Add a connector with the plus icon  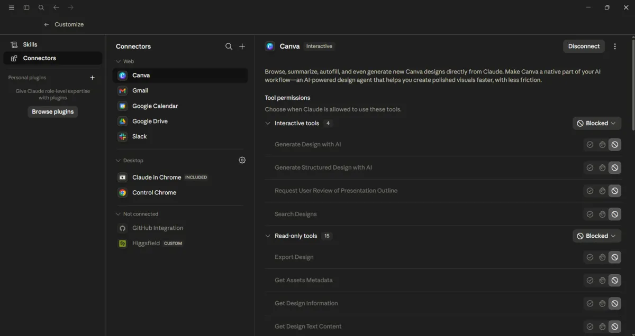click(242, 46)
